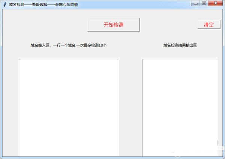Minimize the 域名检测 window

tap(195, 3)
